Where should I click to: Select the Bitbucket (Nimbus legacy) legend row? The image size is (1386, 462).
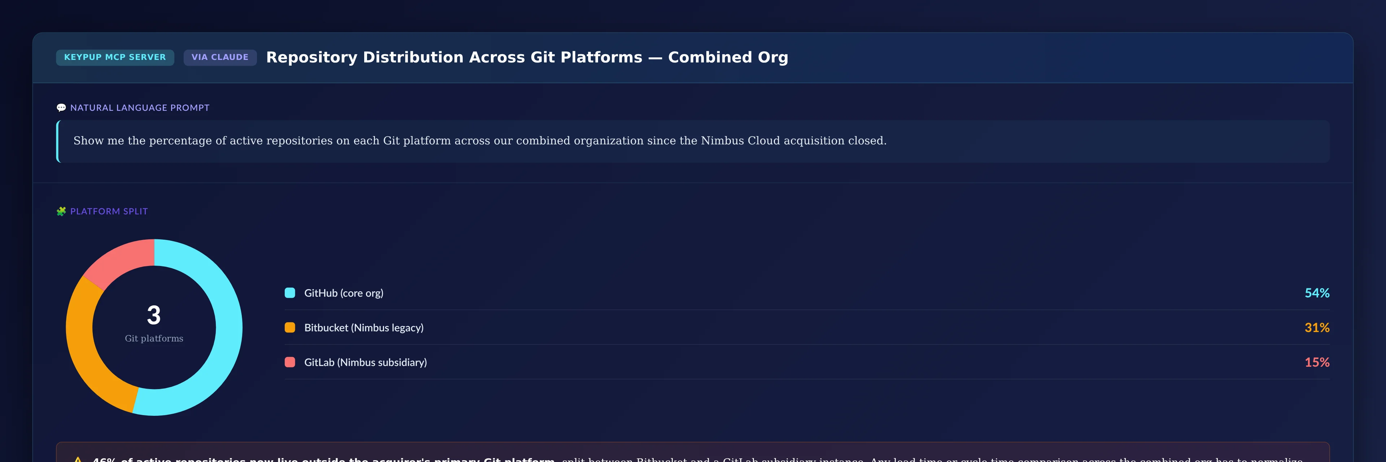[807, 327]
